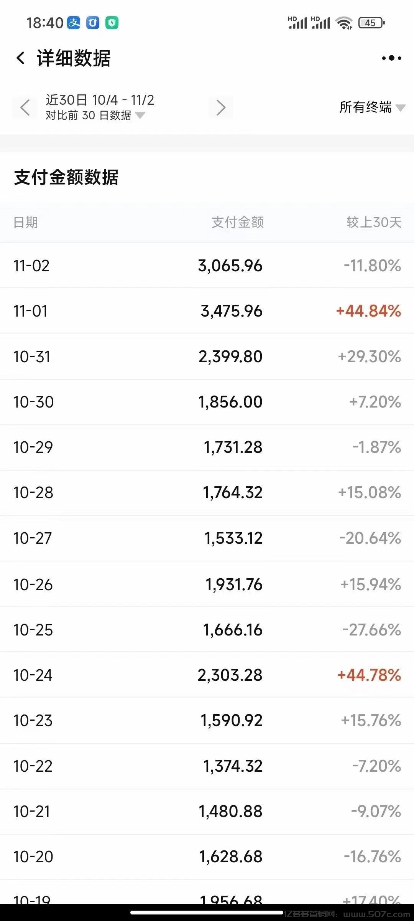Viewport: 414px width, 921px height.
Task: Tap the Wi-Fi signal icon
Action: 344,23
